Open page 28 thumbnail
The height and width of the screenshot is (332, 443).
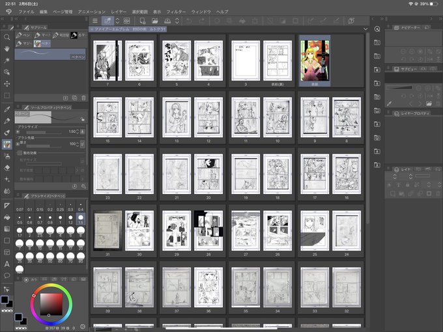click(x=208, y=230)
